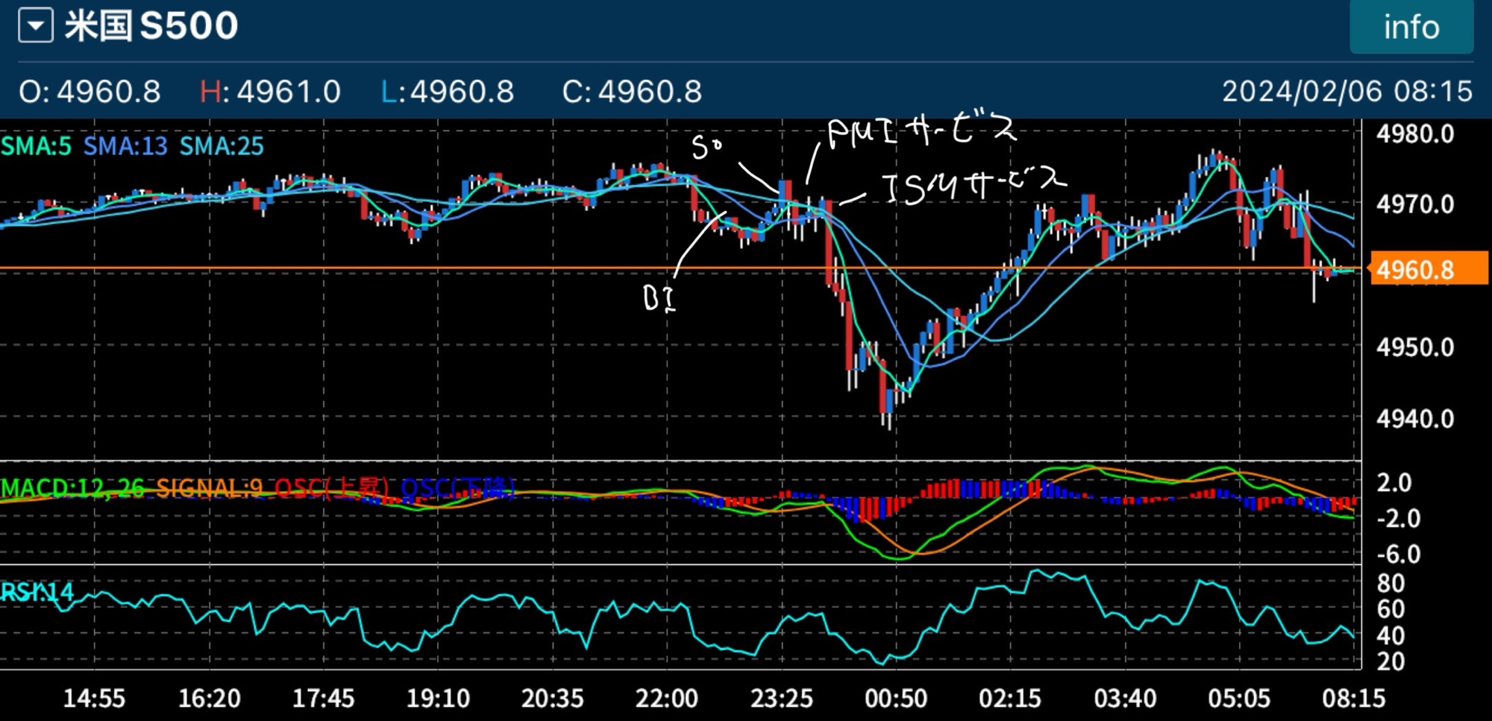
Task: Select the SMA:13 indicator label
Action: tap(125, 146)
